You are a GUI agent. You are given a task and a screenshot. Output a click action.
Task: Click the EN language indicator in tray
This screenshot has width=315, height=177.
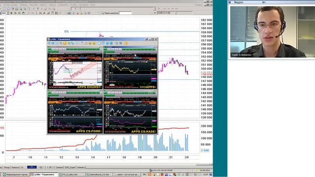click(144, 175)
